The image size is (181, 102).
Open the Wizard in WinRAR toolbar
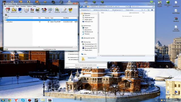point(44,10)
